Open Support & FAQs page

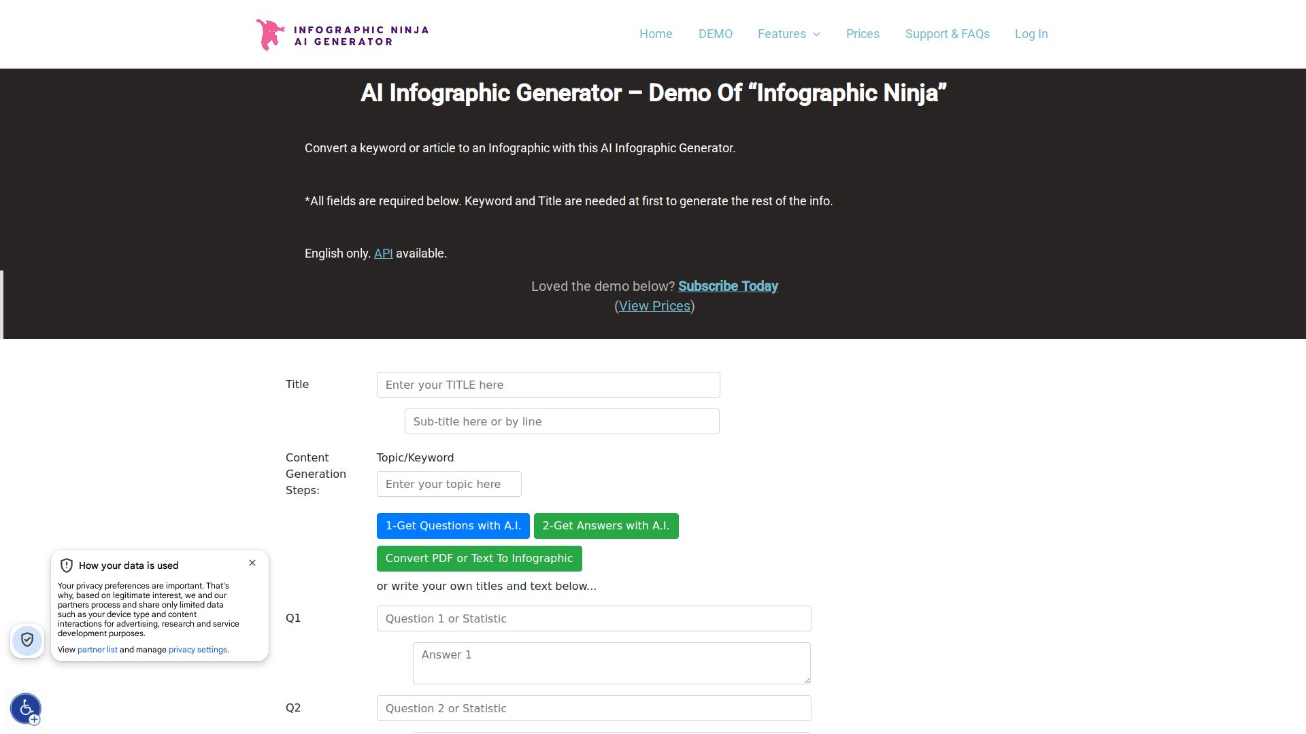[x=947, y=34]
